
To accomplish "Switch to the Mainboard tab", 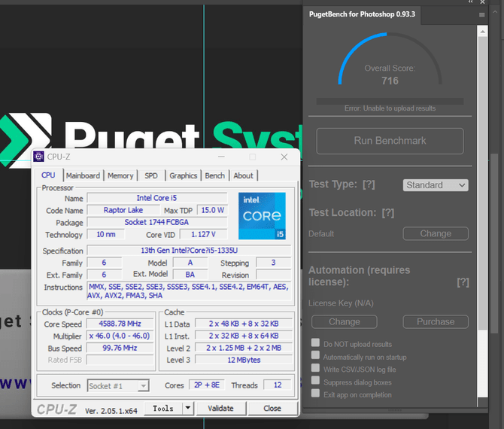I will tap(83, 175).
